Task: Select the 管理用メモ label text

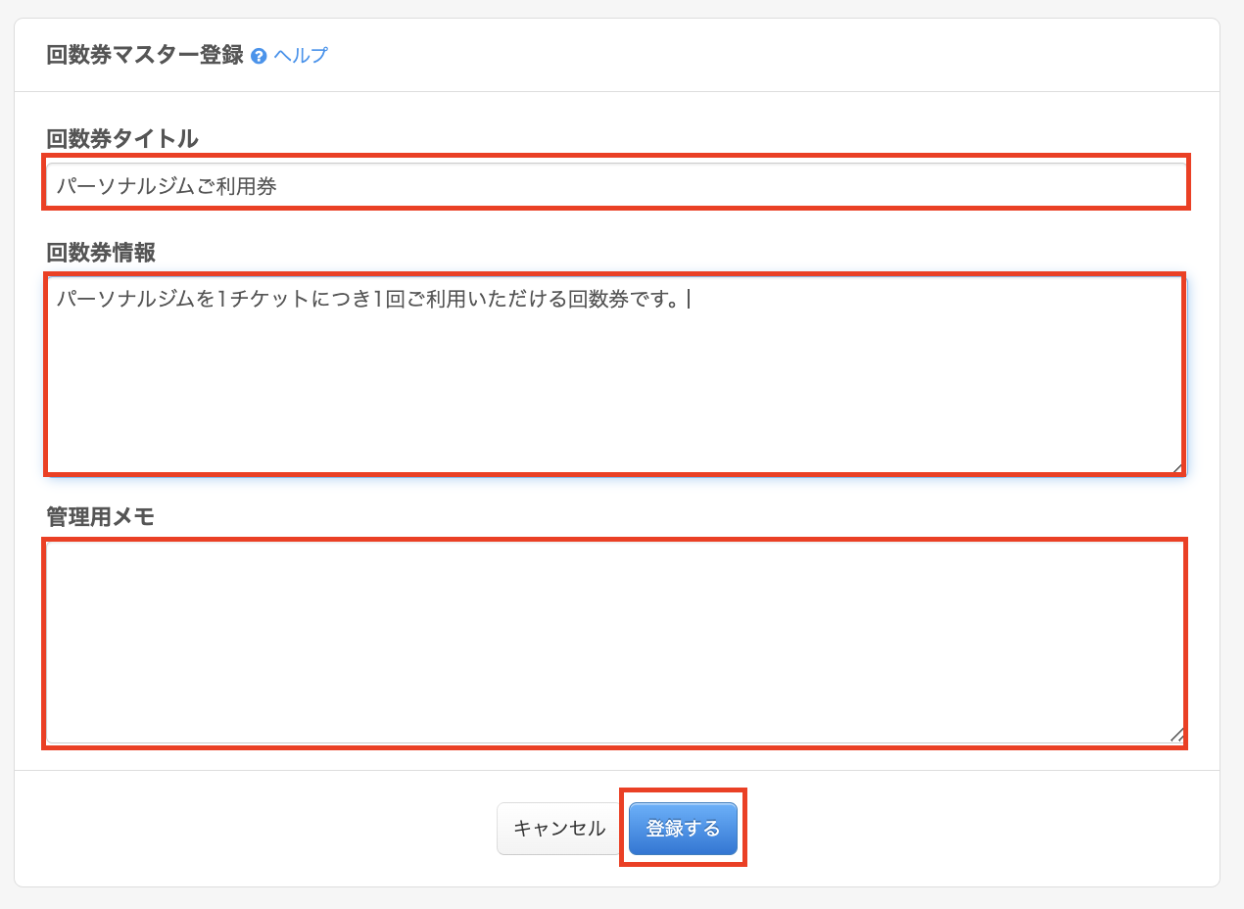Action: tap(101, 517)
